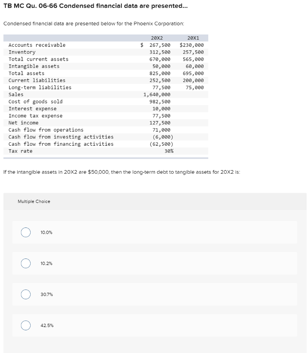The width and height of the screenshot is (308, 353).
Task: Select the Inventory row in the table
Action: click(x=103, y=52)
